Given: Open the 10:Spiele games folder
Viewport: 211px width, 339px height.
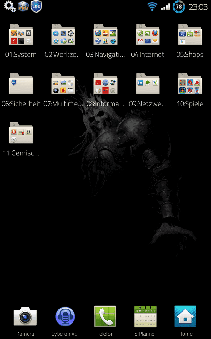Looking at the screenshot, I should point(190,84).
